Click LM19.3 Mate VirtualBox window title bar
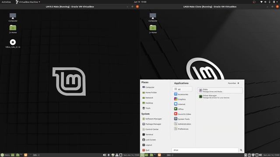The width and height of the screenshot is (280, 157). [70, 7]
